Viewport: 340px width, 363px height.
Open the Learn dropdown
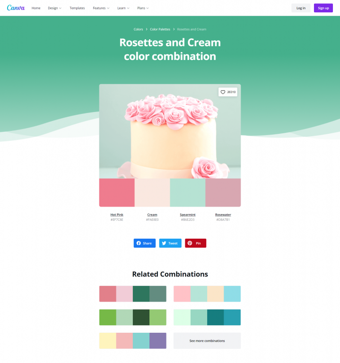(x=123, y=8)
